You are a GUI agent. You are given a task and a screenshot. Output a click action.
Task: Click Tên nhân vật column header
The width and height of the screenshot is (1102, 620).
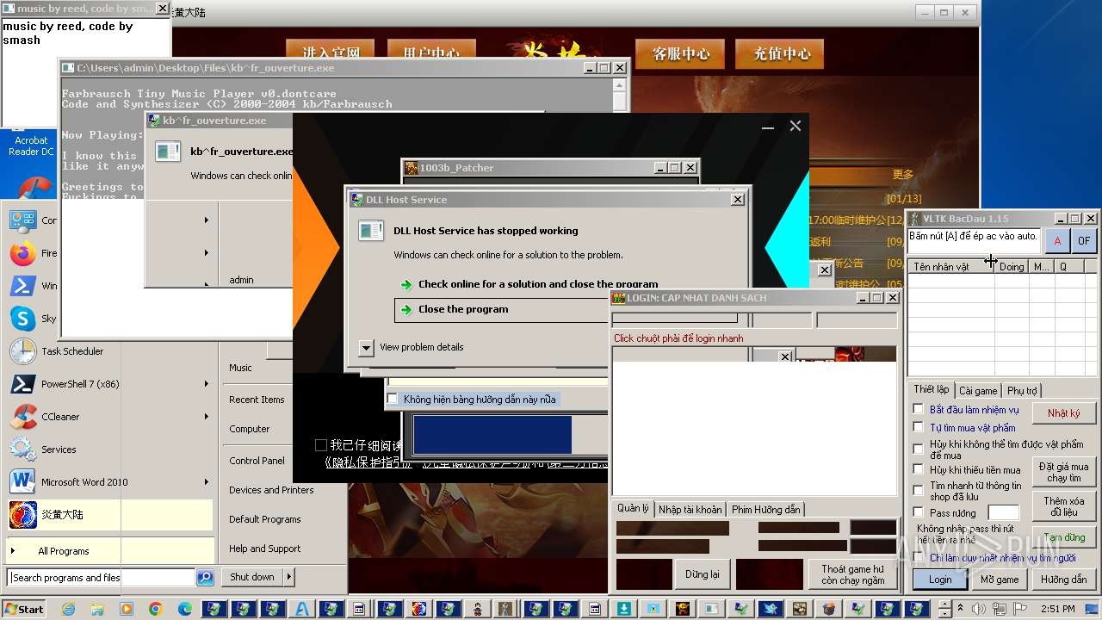coord(950,267)
